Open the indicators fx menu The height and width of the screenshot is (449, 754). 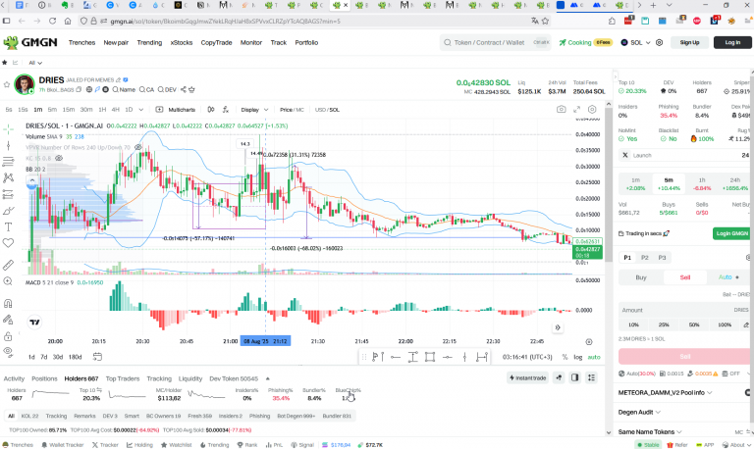(226, 110)
